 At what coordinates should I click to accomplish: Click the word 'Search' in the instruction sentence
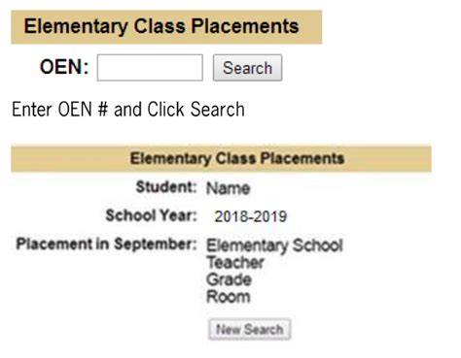[x=218, y=110]
